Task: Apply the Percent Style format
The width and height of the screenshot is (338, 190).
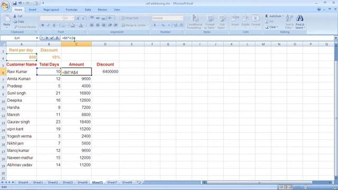Action: [163, 25]
